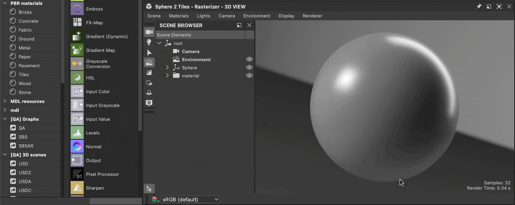Click the overlapping spheres icon in the sidebar
Image resolution: width=515 pixels, height=205 pixels.
[149, 83]
